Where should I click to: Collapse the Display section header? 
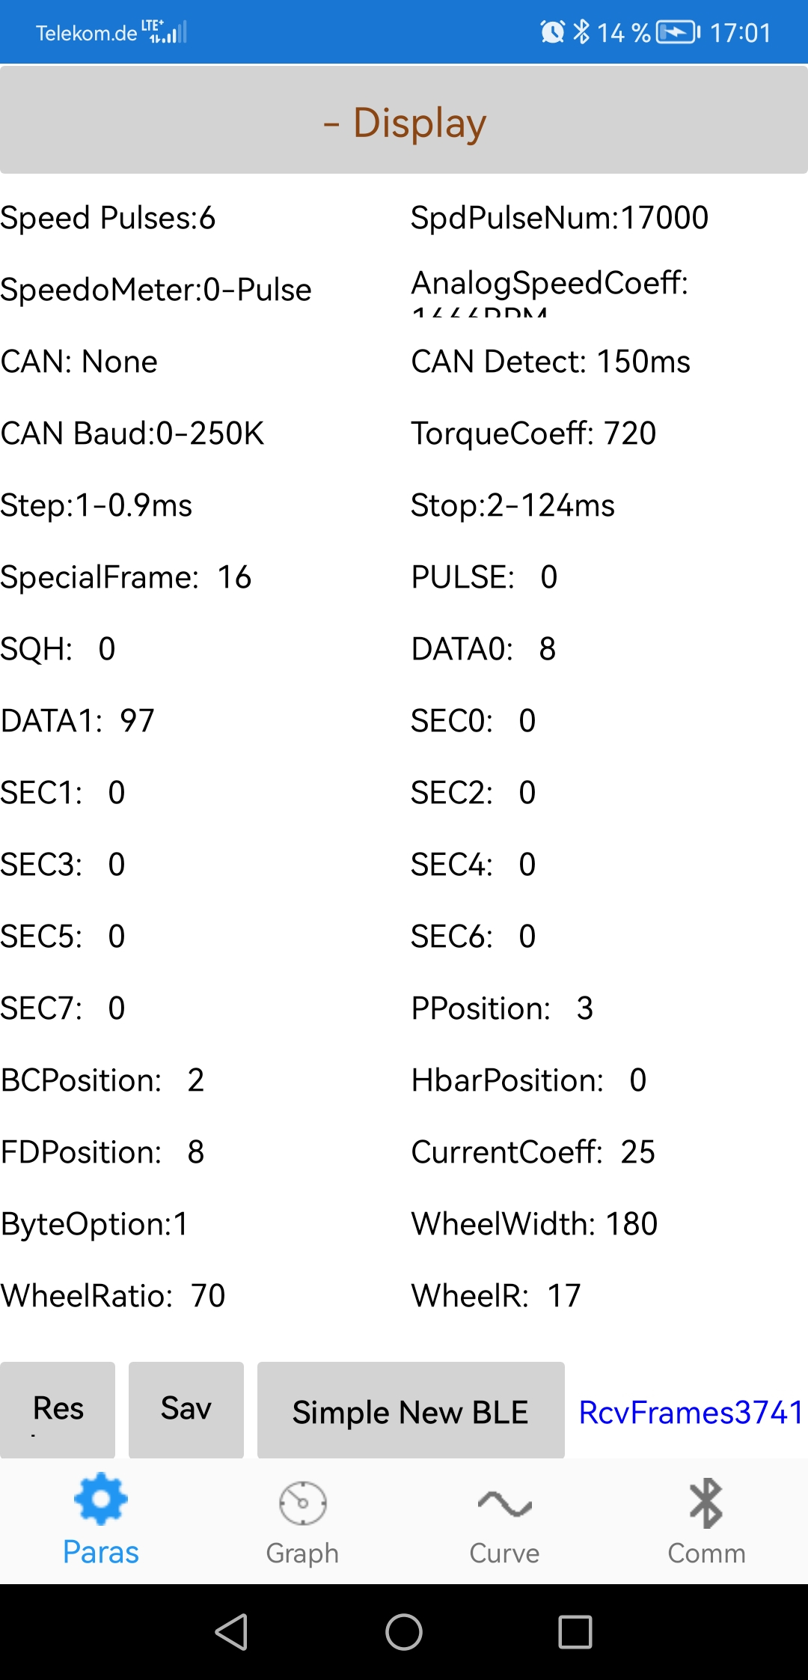(404, 122)
